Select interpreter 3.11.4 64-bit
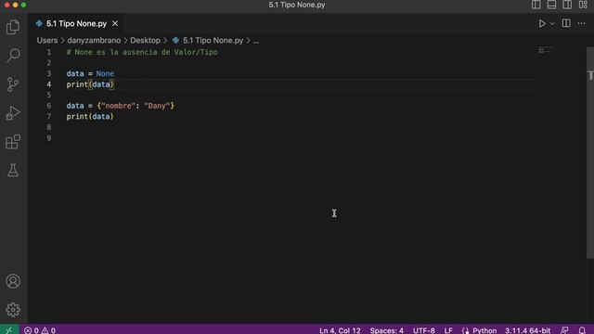This screenshot has height=334, width=594. coord(527,330)
